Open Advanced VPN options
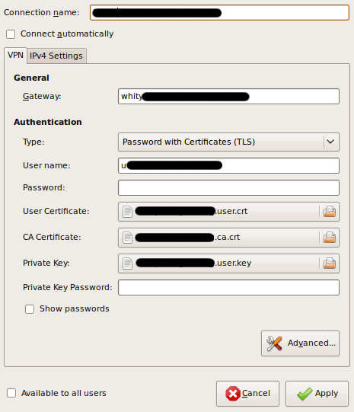354x412 pixels. point(300,343)
